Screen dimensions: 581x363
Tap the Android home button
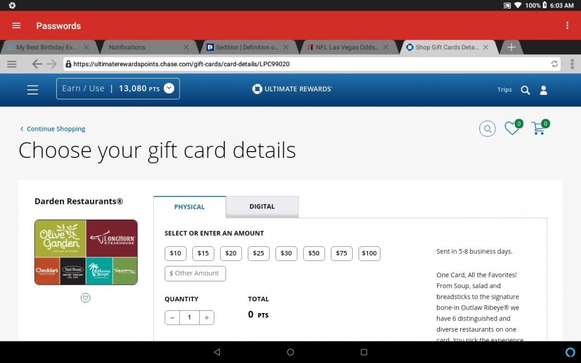(290, 352)
